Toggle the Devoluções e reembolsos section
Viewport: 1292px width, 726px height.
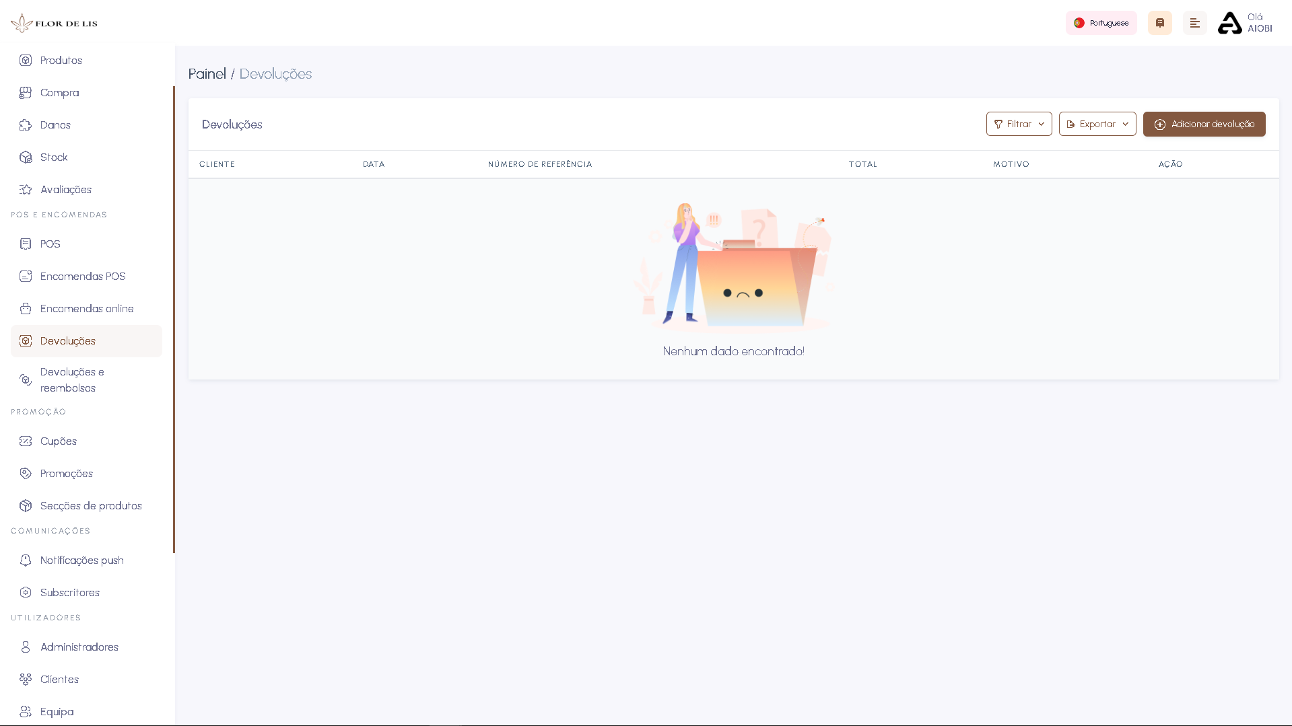click(x=71, y=379)
